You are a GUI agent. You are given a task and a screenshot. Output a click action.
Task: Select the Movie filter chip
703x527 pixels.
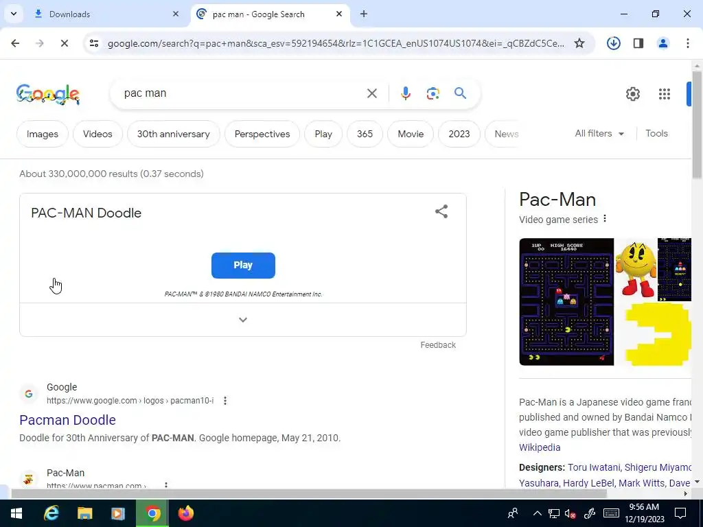click(411, 134)
